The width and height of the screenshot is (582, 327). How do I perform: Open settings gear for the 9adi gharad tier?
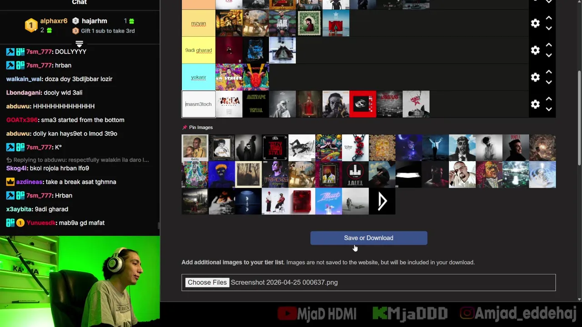[x=535, y=50]
